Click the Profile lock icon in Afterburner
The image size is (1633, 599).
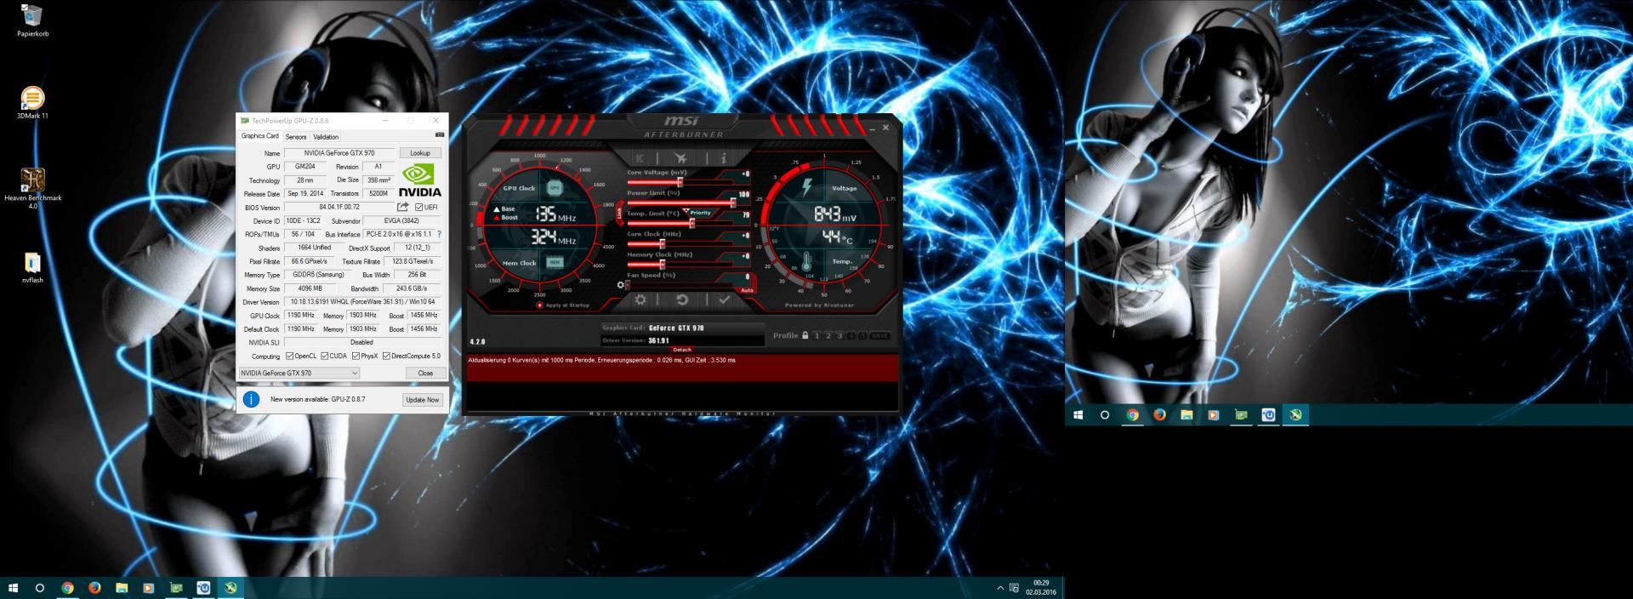pyautogui.click(x=805, y=335)
